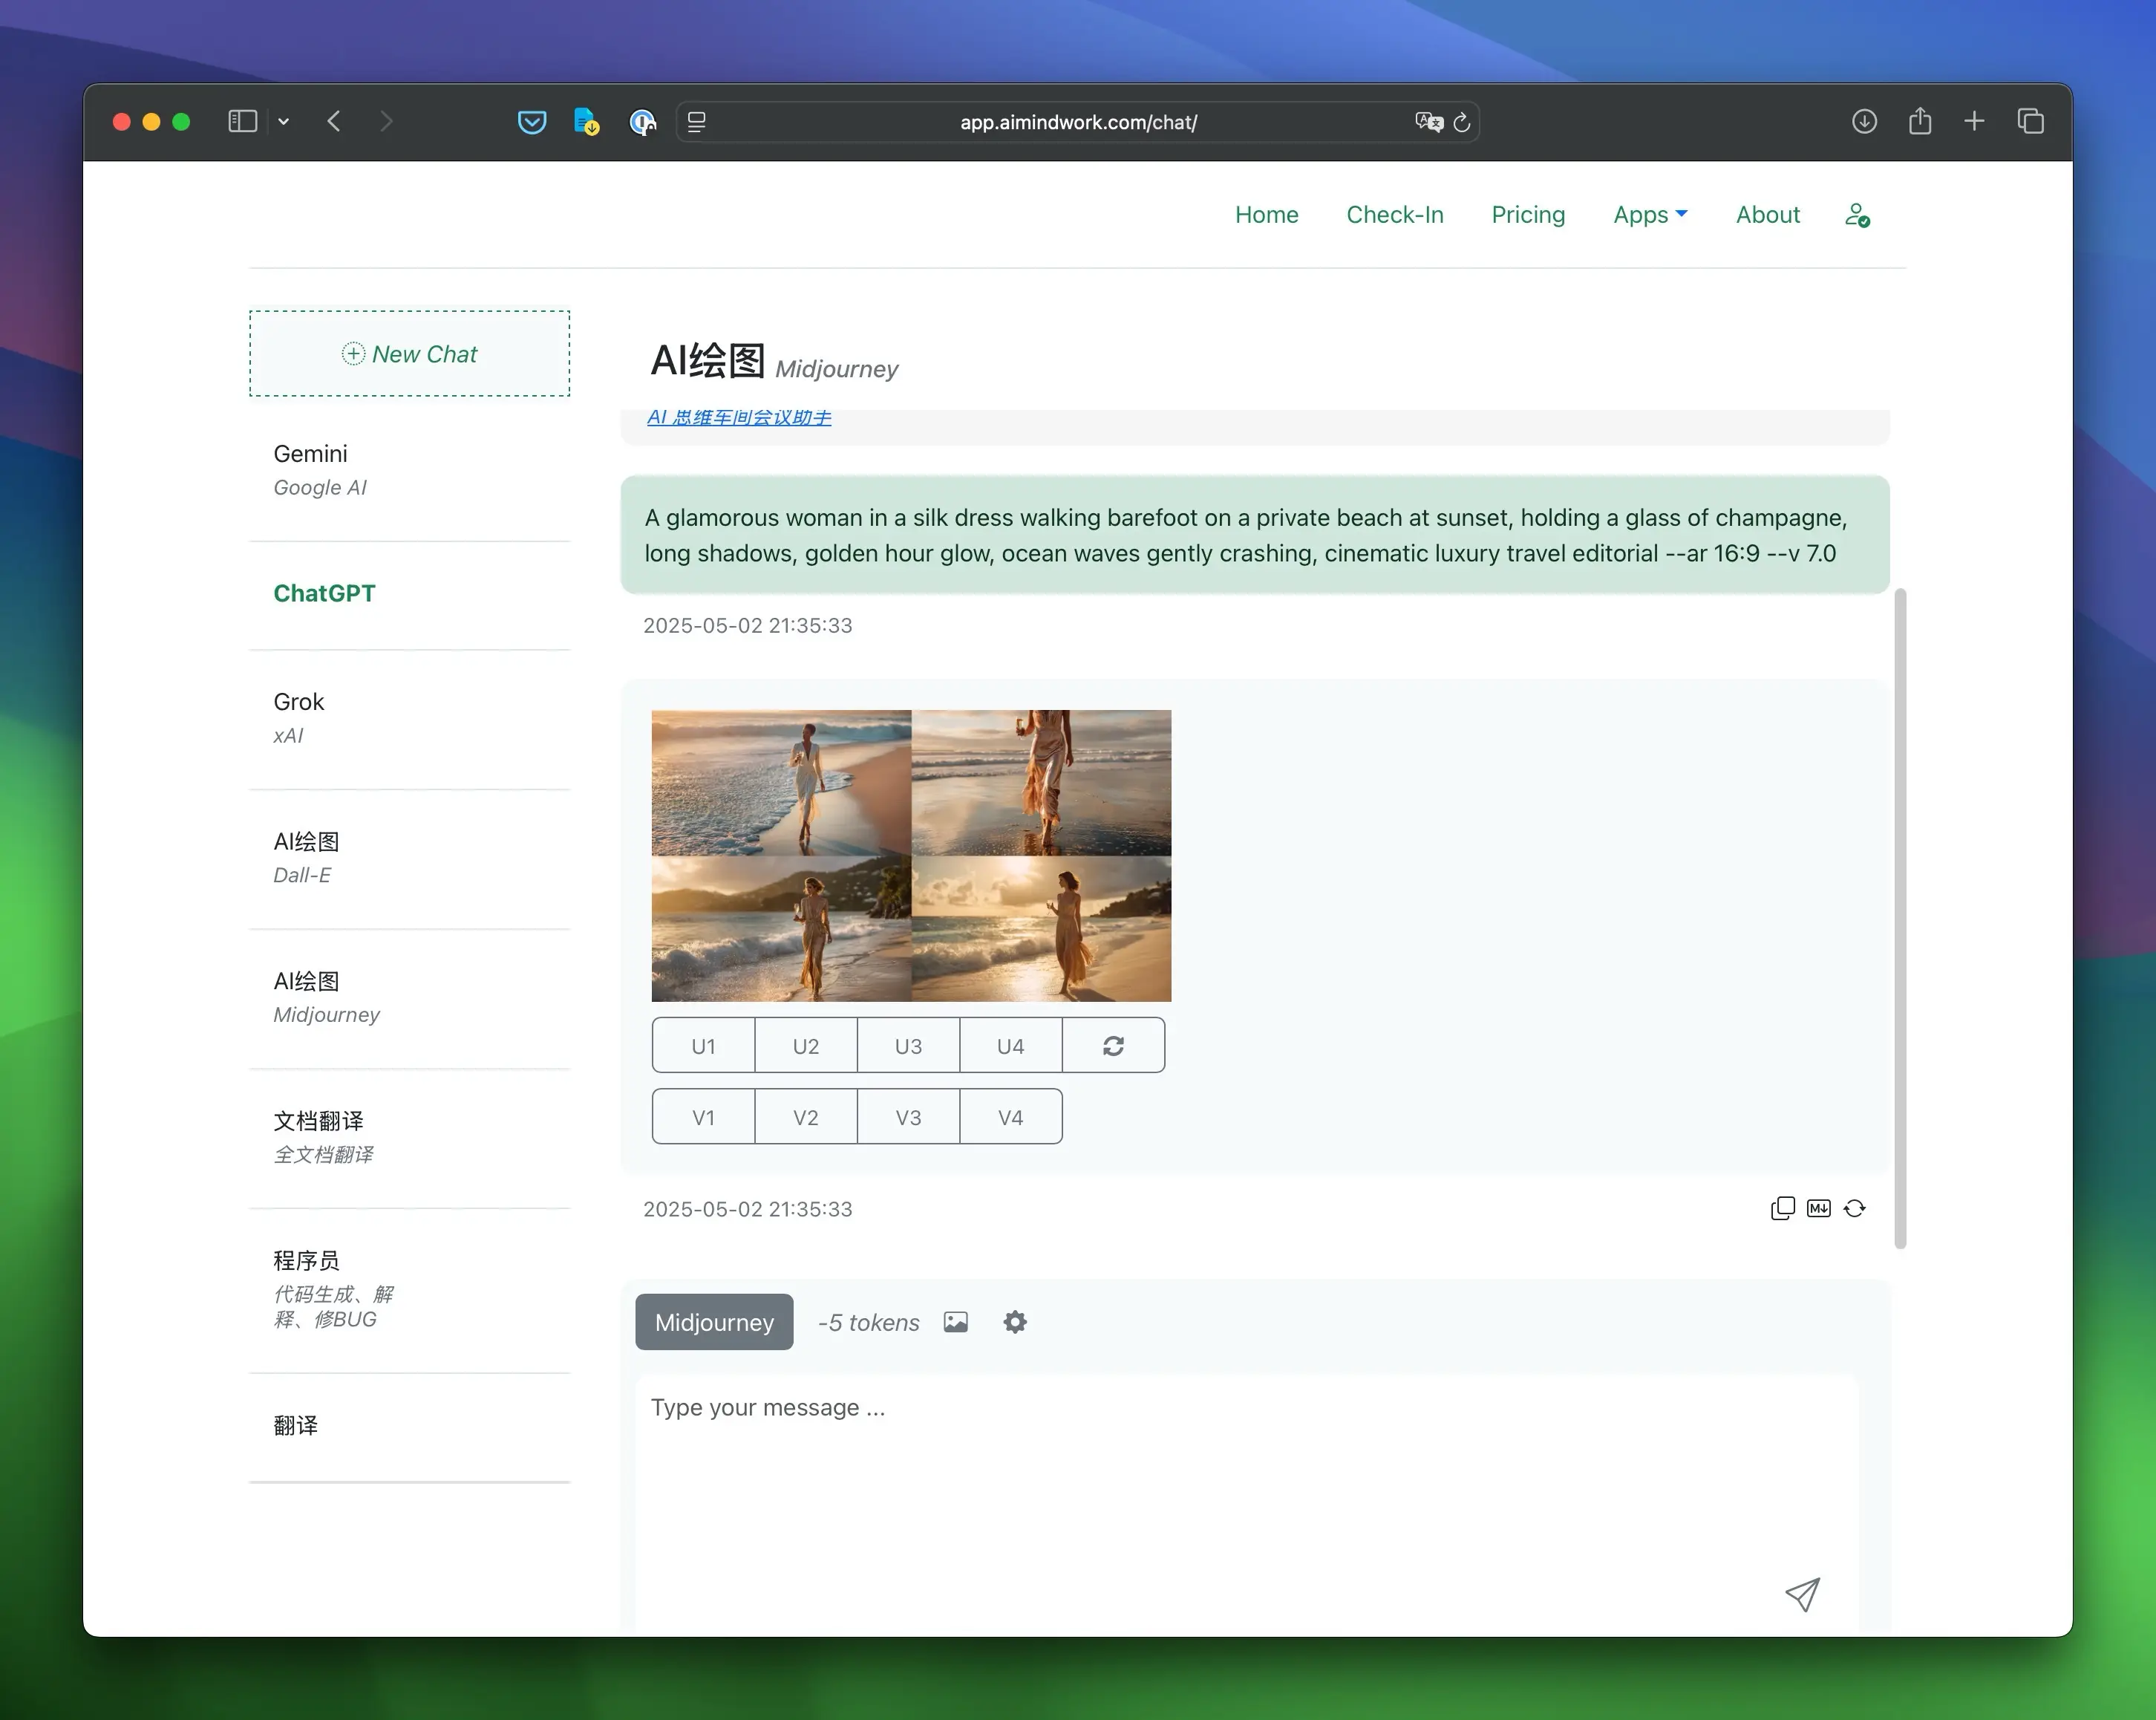Screen dimensions: 2156x1720
Task: Copy the response with the copy icon
Action: click(1782, 1209)
